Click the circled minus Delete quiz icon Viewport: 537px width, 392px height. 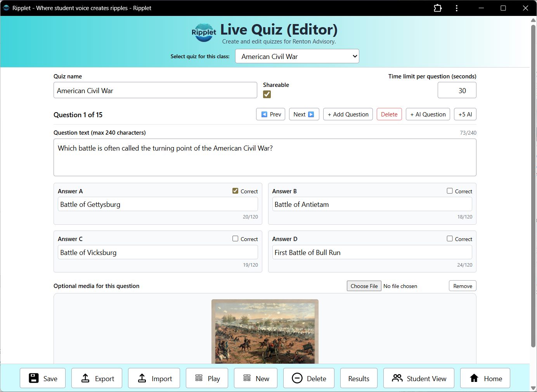click(x=297, y=378)
